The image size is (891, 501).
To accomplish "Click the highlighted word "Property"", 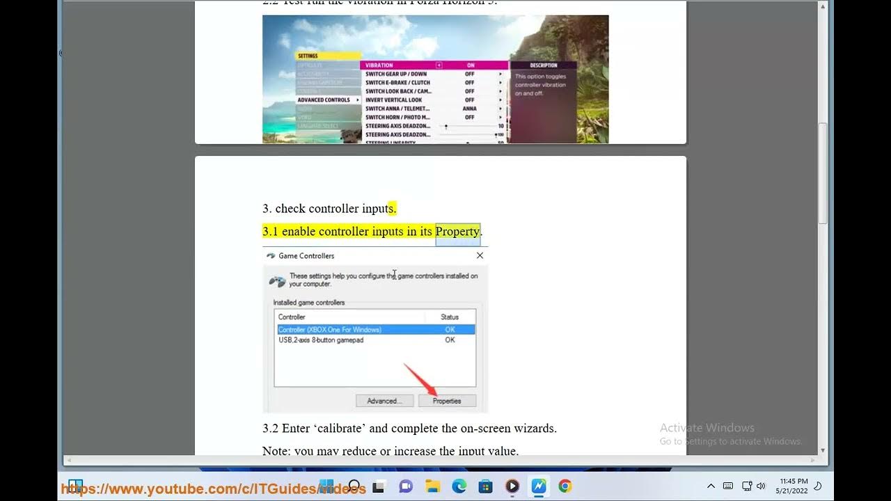I will click(x=457, y=231).
